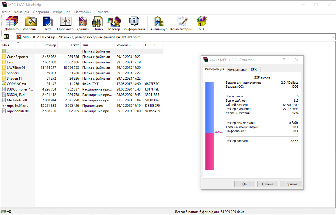Viewport: 336px width, 215px height.
Task: Click the LAVFilters64 folder icon
Action: point(4,67)
